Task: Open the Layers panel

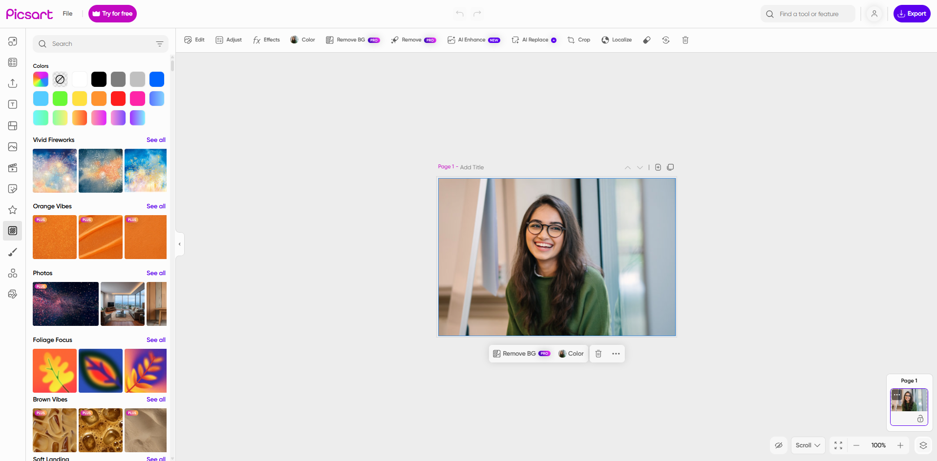Action: point(923,445)
